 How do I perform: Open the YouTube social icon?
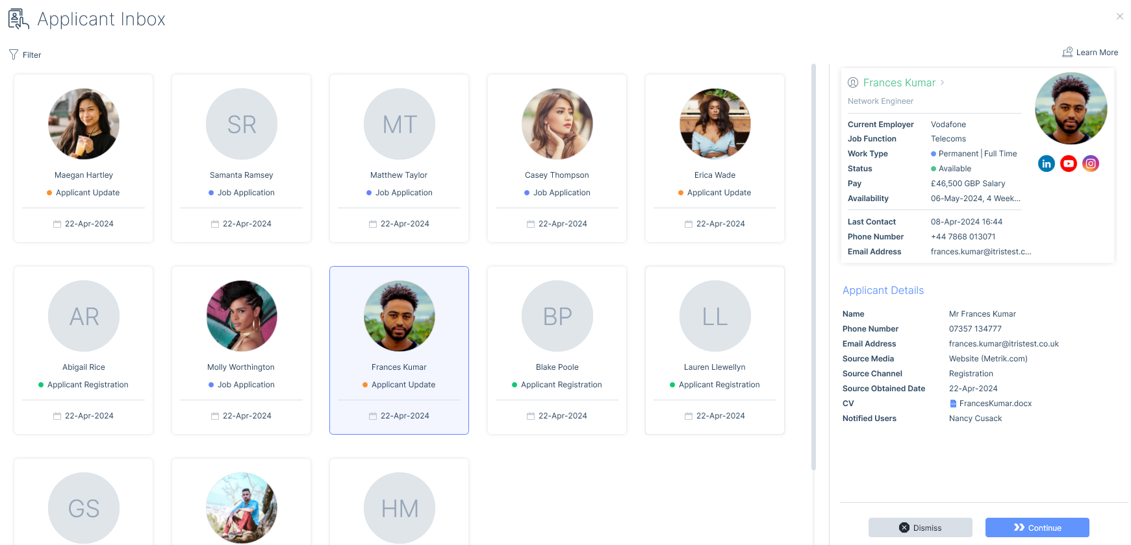(1068, 163)
